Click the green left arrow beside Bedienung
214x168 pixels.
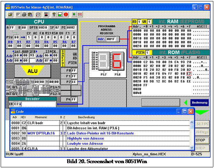click(x=186, y=103)
